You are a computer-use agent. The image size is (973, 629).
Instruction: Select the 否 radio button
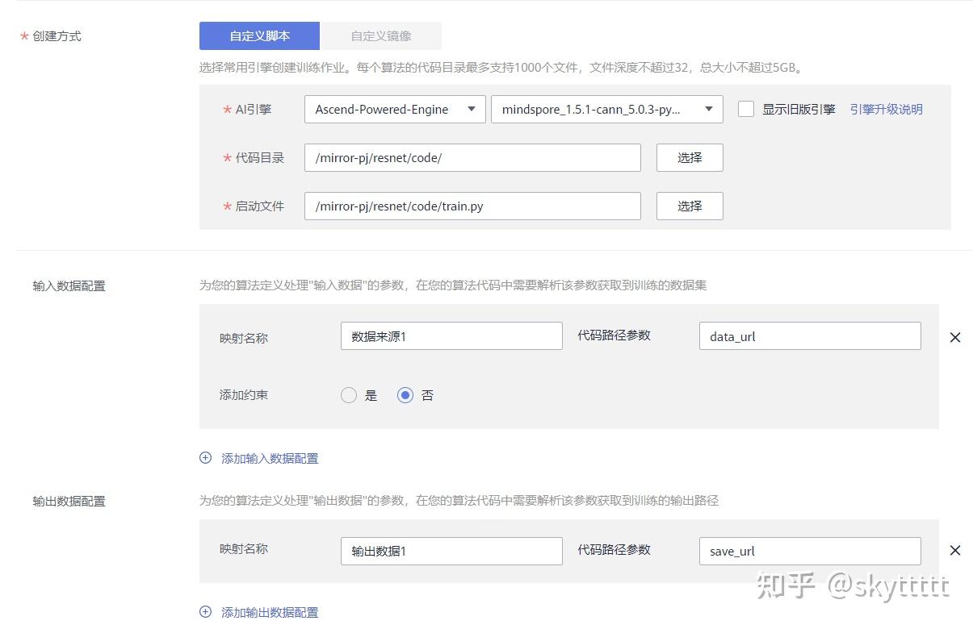pos(405,395)
